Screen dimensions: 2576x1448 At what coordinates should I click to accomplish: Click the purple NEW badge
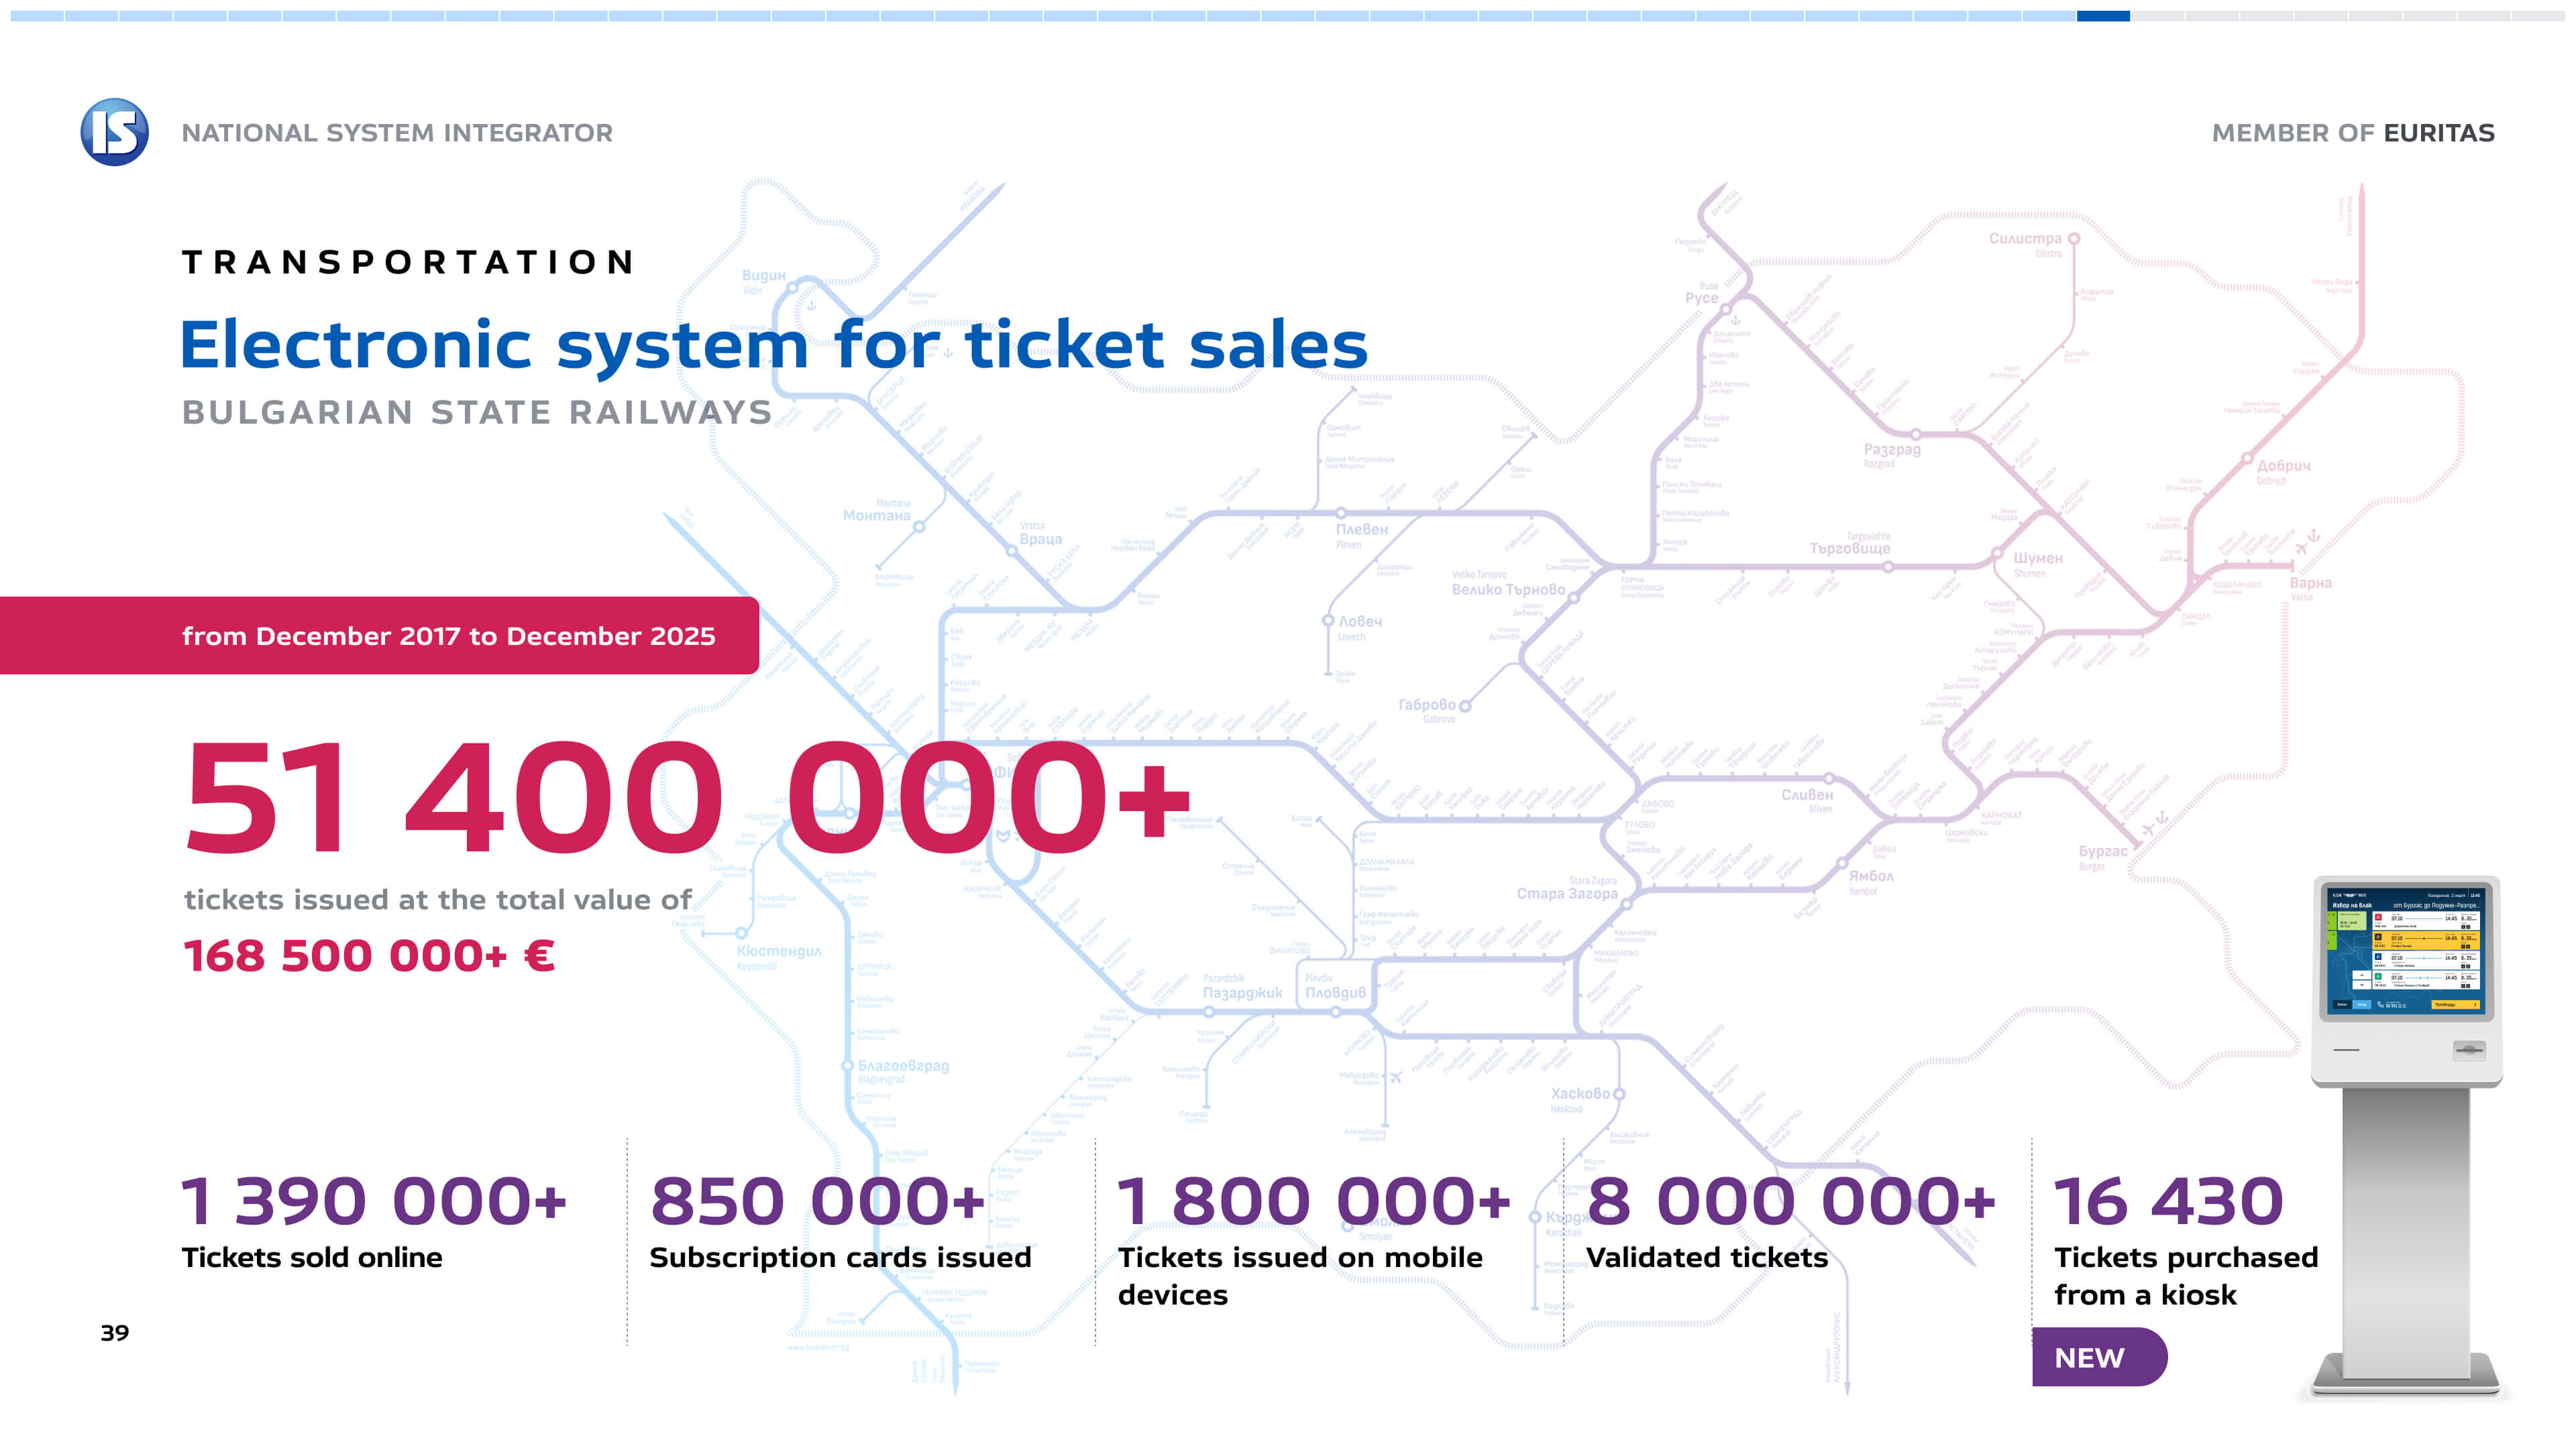point(2098,1357)
